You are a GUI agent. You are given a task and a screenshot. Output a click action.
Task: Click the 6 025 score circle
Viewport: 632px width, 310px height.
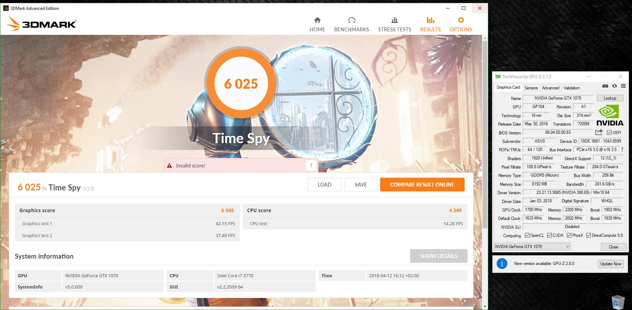[x=241, y=84]
